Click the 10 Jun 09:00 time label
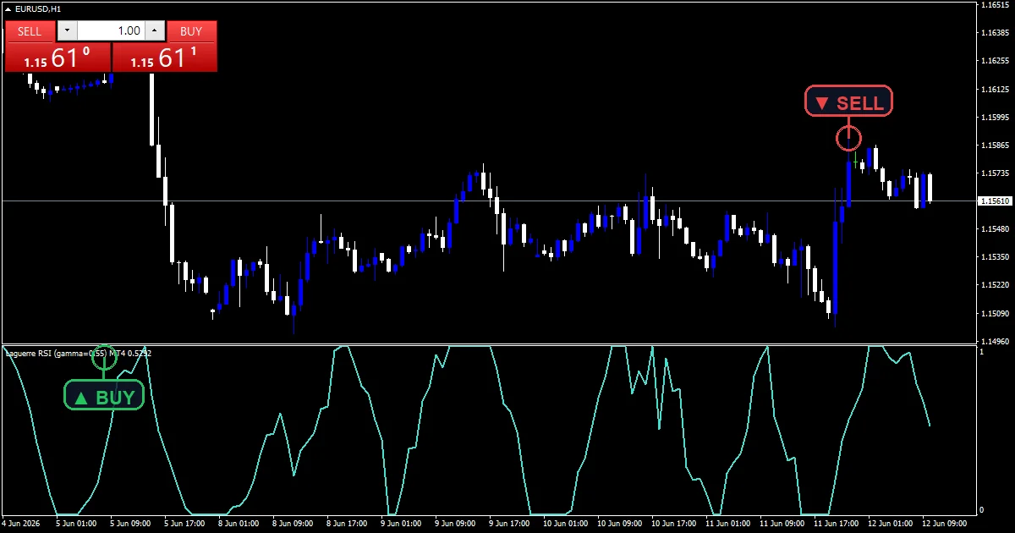 (619, 523)
